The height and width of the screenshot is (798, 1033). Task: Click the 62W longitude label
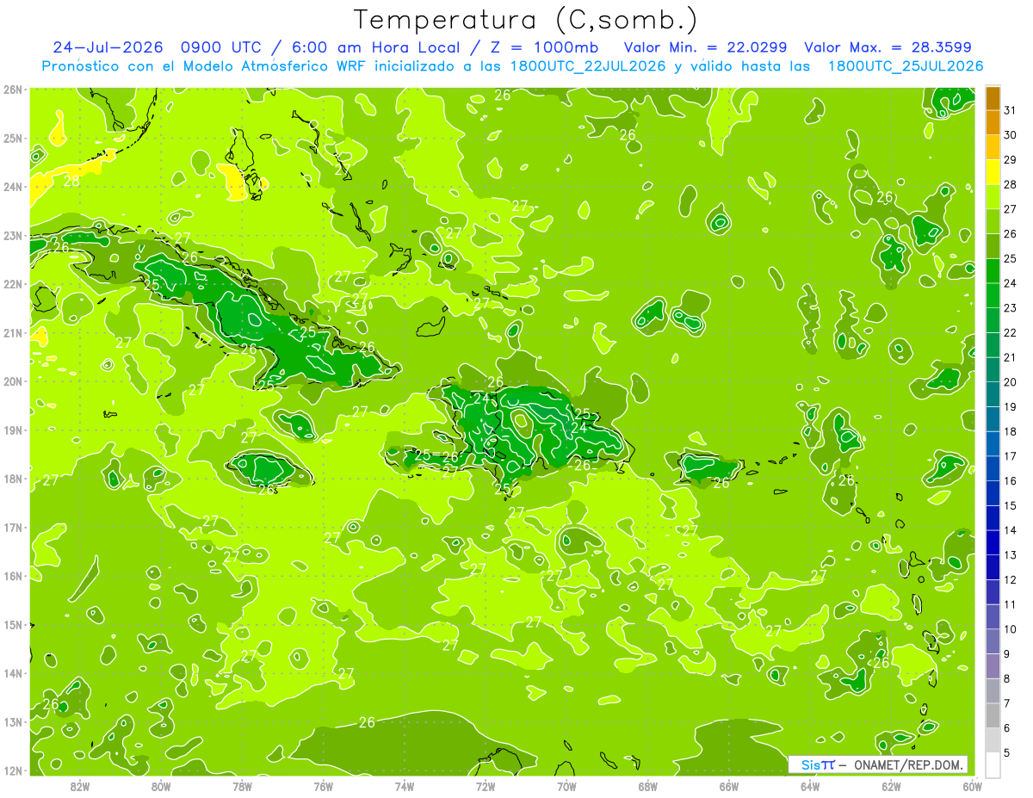(x=891, y=786)
